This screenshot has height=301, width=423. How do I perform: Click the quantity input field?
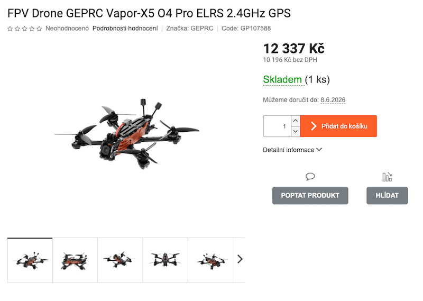tap(277, 126)
